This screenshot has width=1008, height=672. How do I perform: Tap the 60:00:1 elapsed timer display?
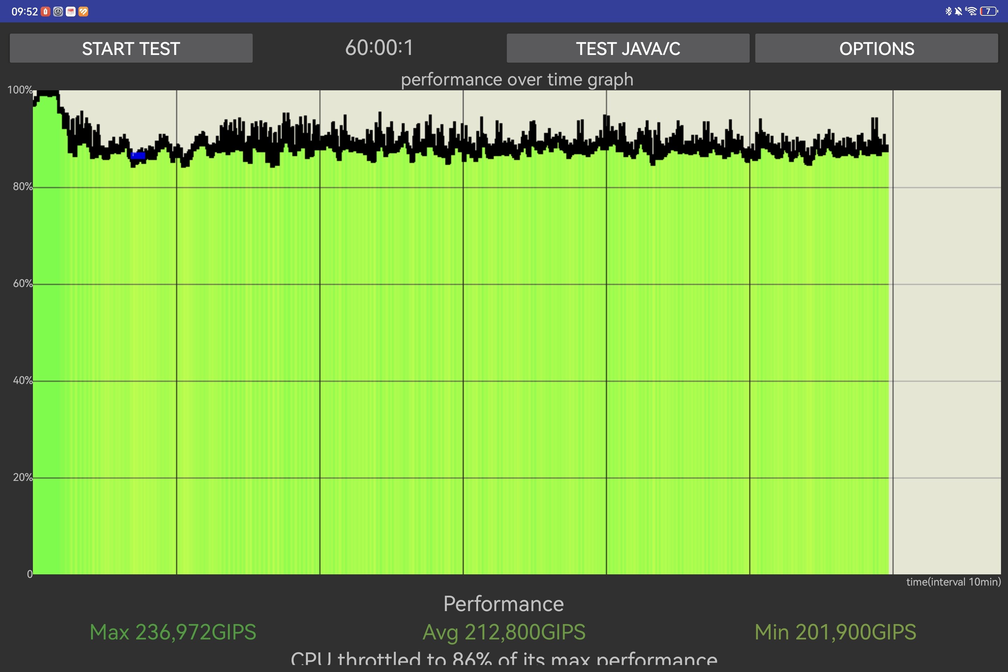point(379,48)
